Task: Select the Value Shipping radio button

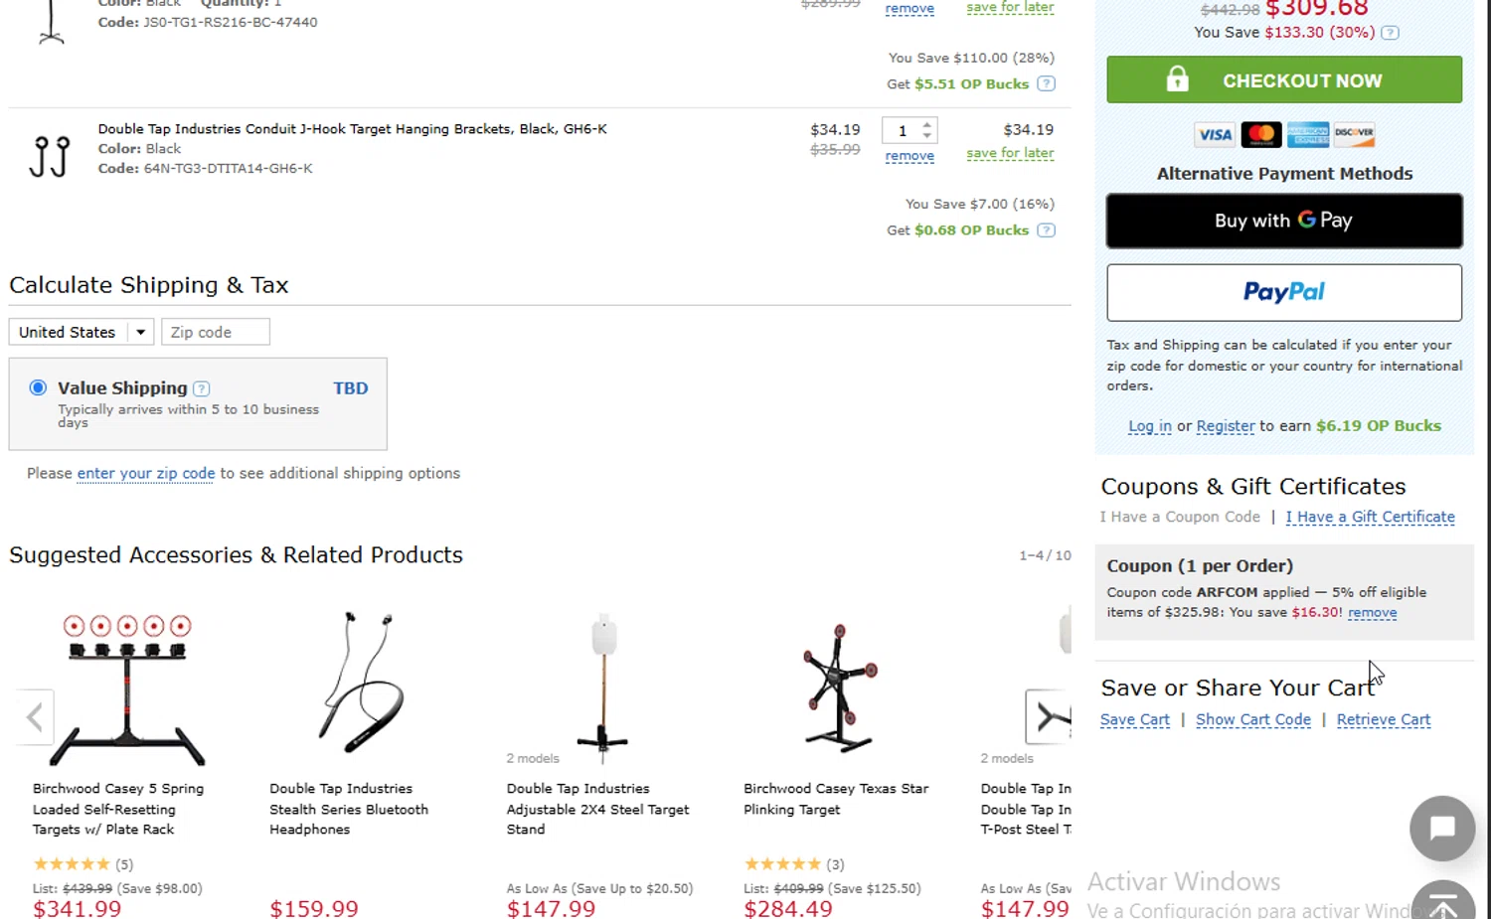Action: 38,387
